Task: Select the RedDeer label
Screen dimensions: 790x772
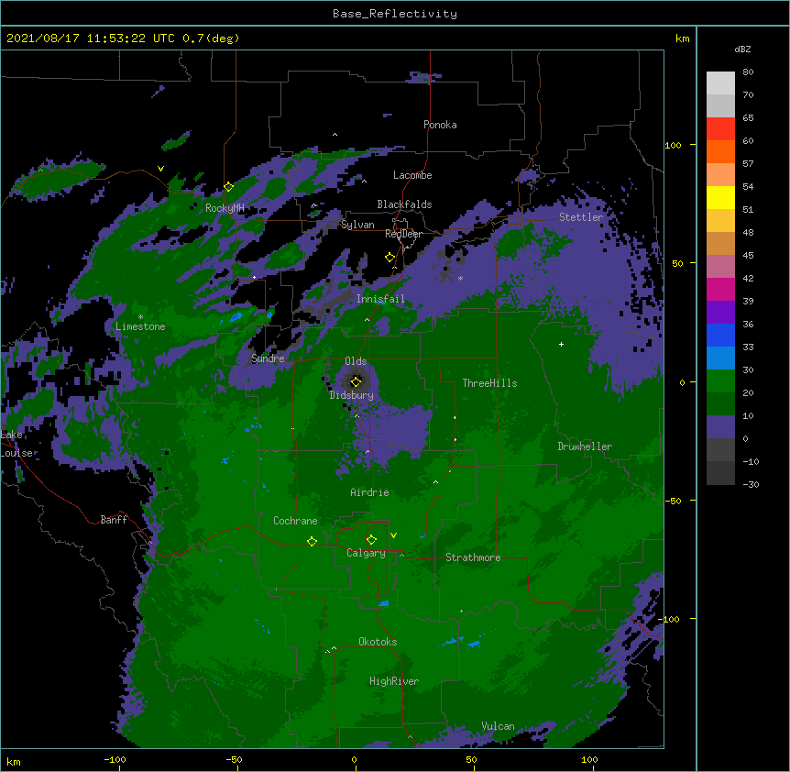Action: (x=403, y=234)
